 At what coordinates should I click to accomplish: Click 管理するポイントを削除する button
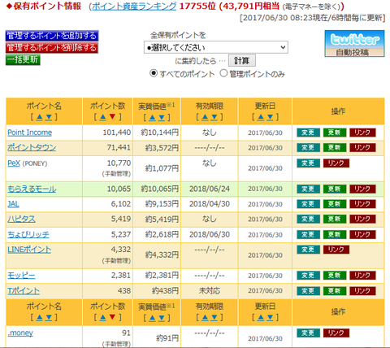tap(52, 48)
